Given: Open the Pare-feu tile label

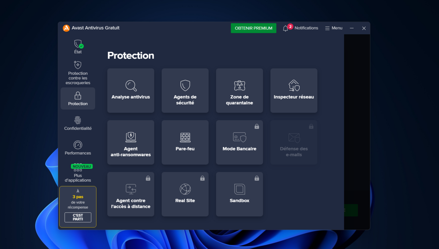Looking at the screenshot, I should (185, 149).
